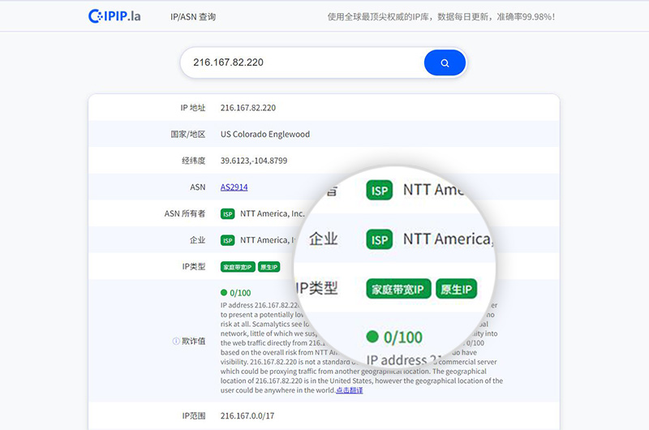The width and height of the screenshot is (649, 430).
Task: Select the small 原生IP tag
Action: 269,267
